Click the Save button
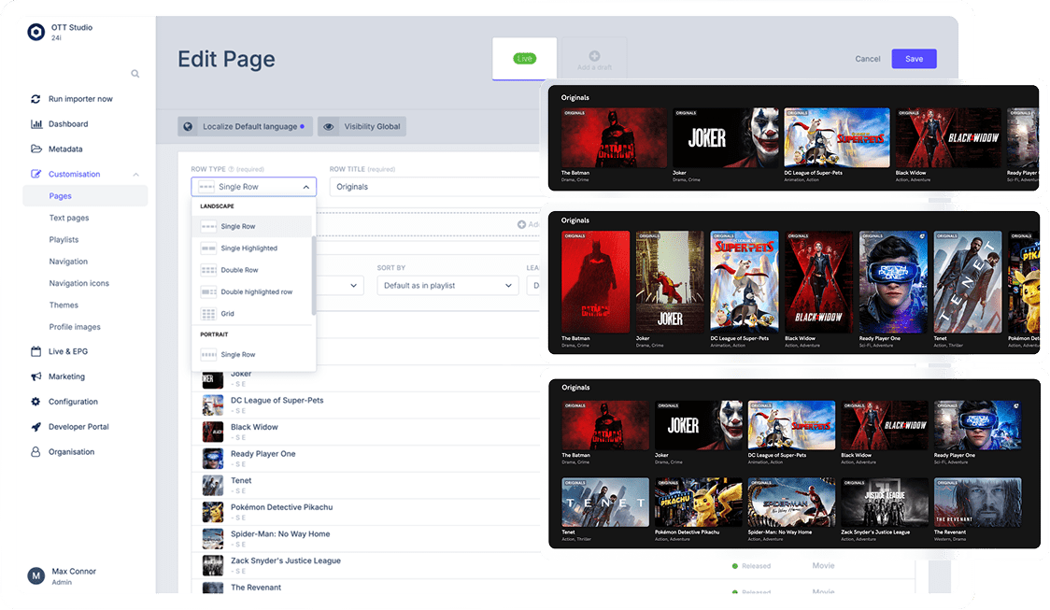This screenshot has width=1050, height=610. [x=914, y=59]
